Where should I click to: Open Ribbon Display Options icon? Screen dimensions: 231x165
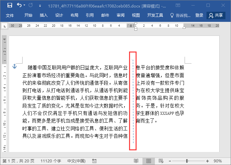click(x=178, y=6)
